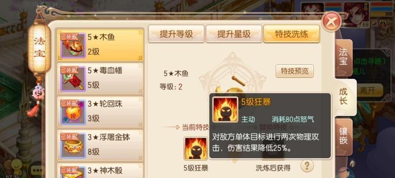The width and height of the screenshot is (395, 178).
Task: Select the 轮回珠 orb treasure icon
Action: point(73,112)
